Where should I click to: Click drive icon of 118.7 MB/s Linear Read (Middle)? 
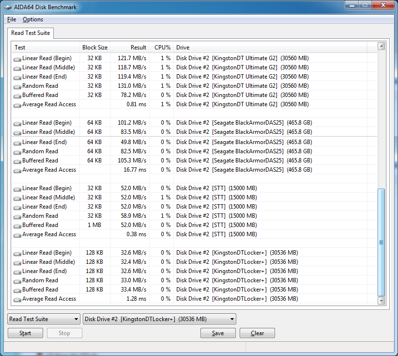(17, 68)
